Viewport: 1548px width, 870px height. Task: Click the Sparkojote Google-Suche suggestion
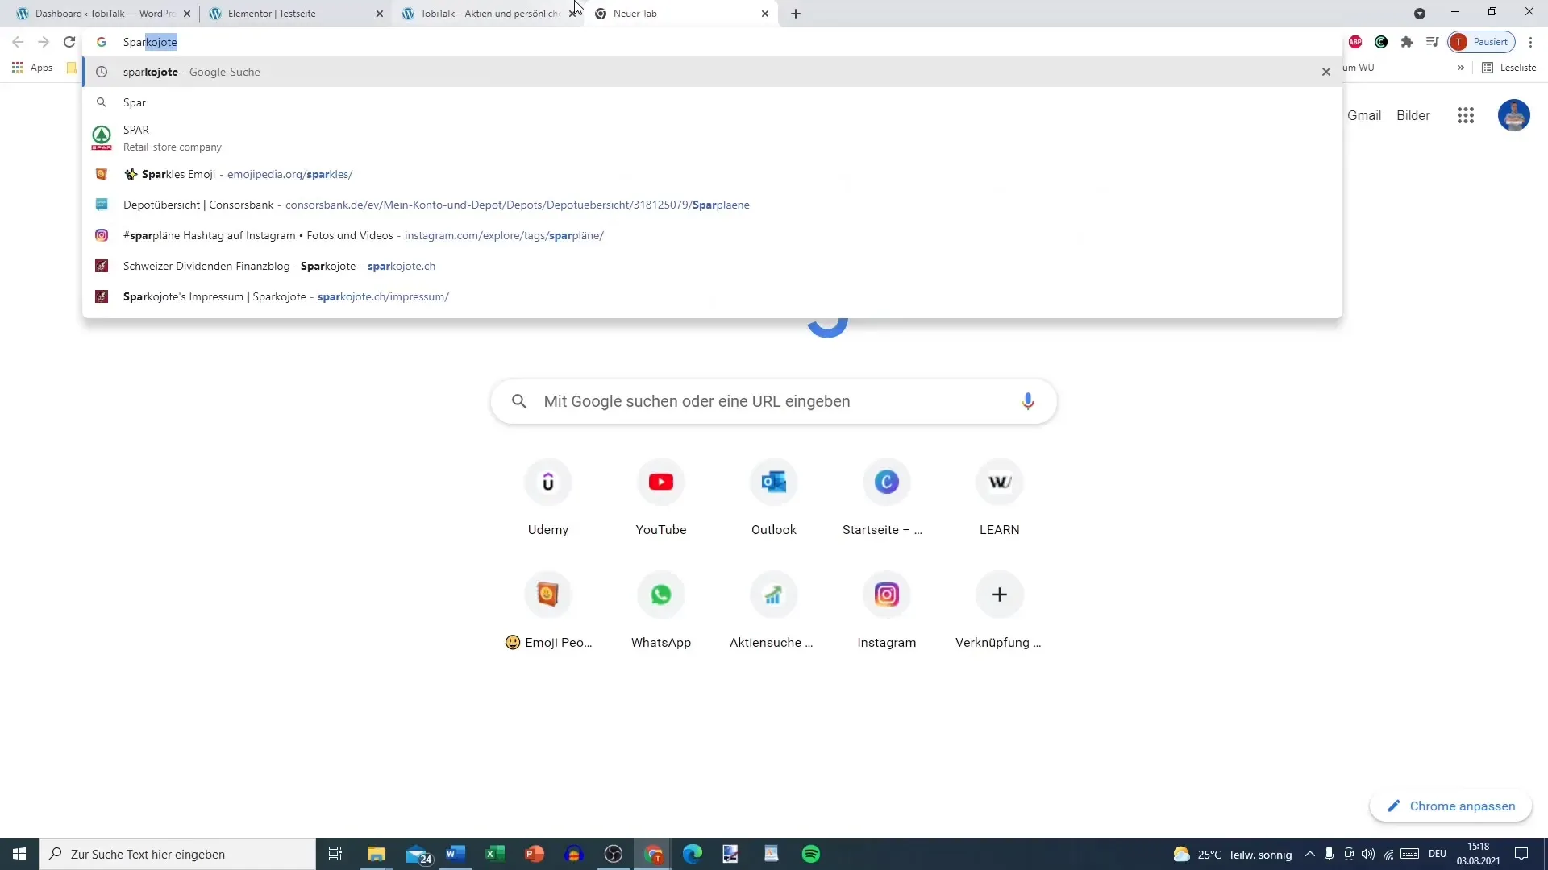coord(191,71)
